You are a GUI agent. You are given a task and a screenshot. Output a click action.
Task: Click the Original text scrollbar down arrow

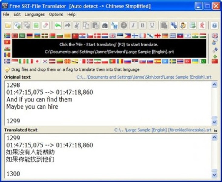coord(214,122)
